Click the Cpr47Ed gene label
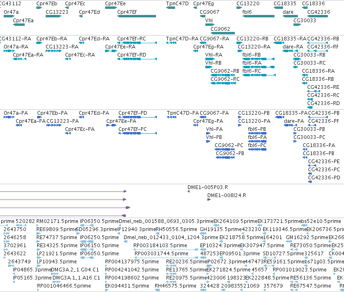The image size is (344, 292). (x=89, y=12)
